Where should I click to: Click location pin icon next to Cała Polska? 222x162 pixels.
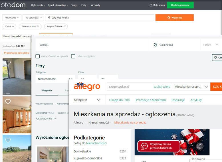[155, 45]
